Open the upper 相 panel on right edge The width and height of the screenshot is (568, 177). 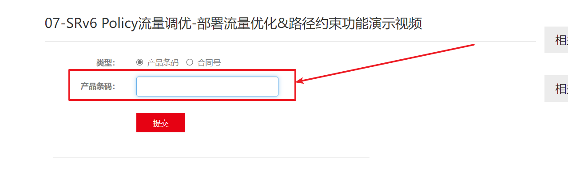[556, 40]
